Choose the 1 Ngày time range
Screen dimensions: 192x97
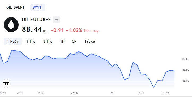pyautogui.click(x=13, y=41)
